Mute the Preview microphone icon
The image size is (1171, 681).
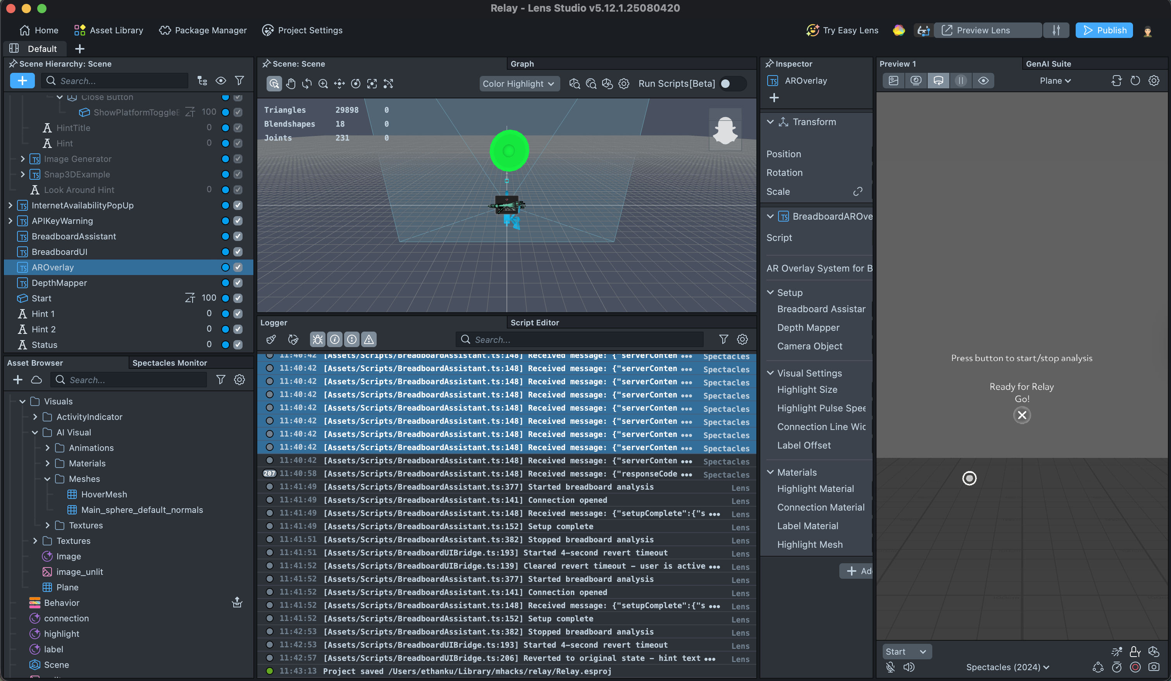click(890, 667)
